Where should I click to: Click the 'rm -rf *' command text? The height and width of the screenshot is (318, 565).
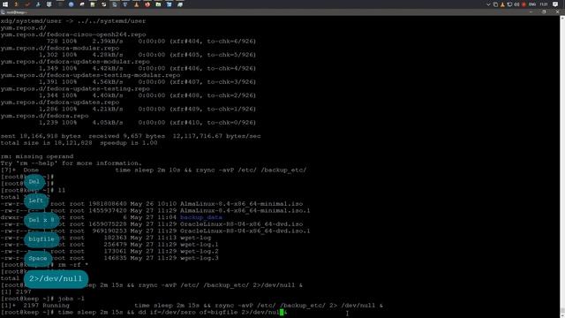click(72, 265)
